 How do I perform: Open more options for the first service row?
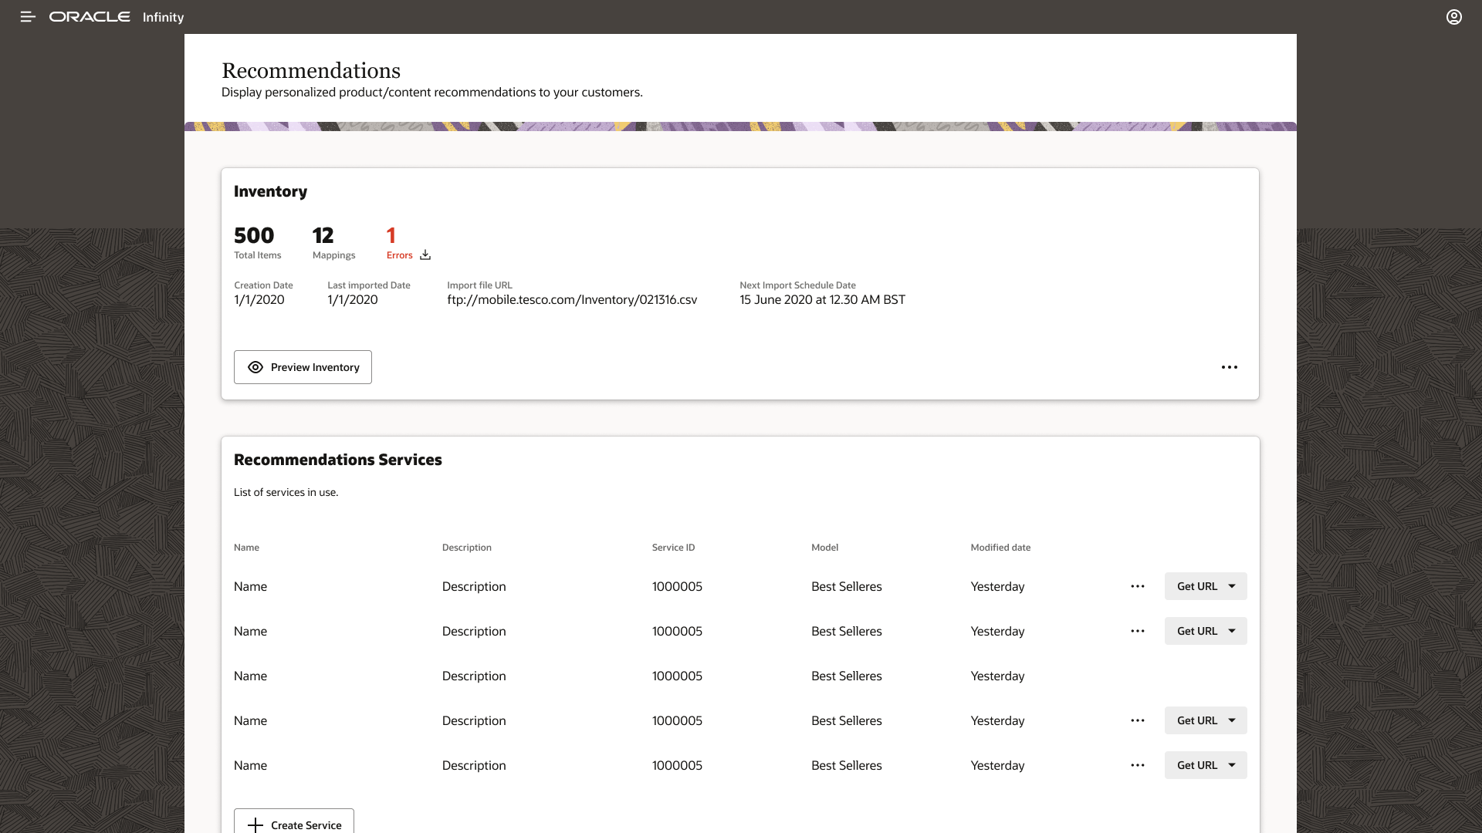pos(1137,586)
